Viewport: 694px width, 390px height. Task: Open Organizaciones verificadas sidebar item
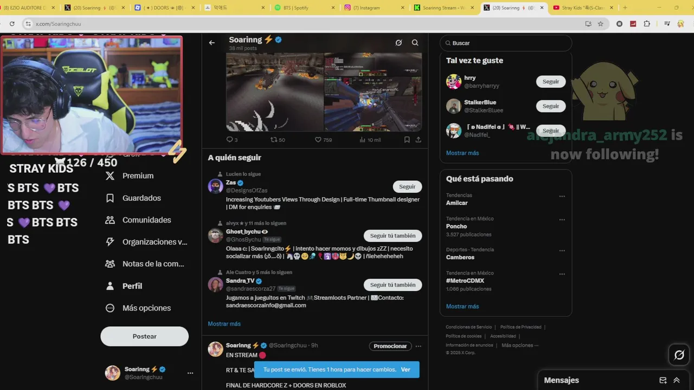pyautogui.click(x=146, y=242)
